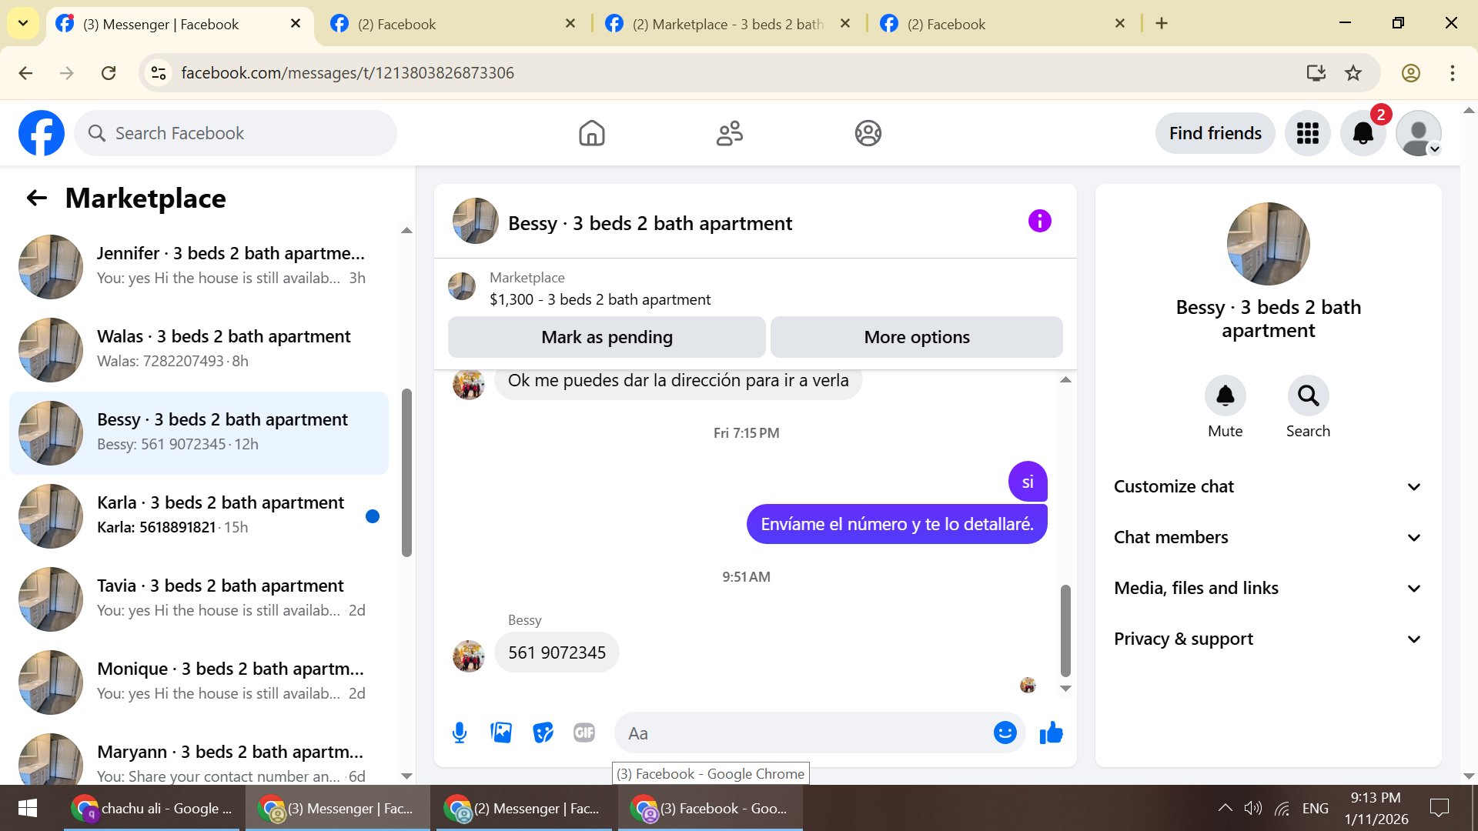1478x831 pixels.
Task: Open the Windows notification center
Action: click(x=1439, y=808)
